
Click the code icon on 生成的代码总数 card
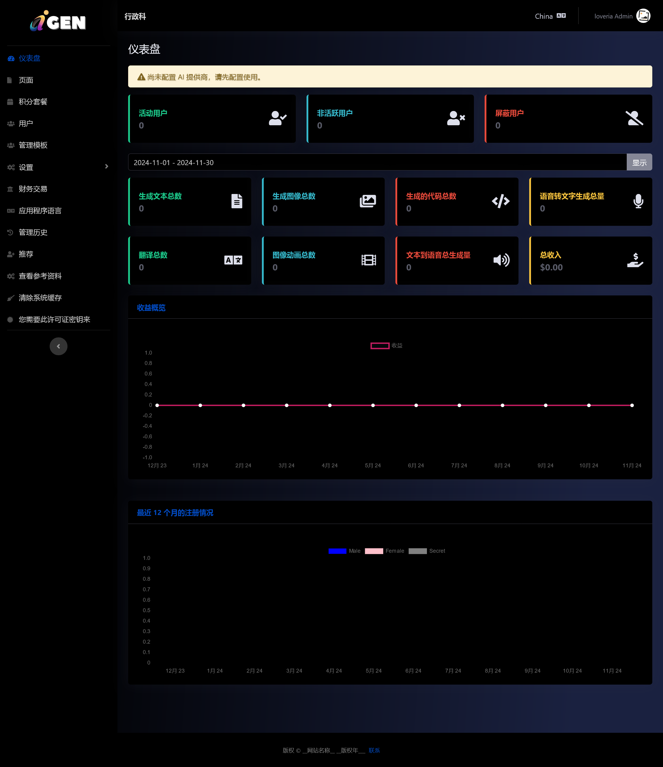tap(501, 202)
